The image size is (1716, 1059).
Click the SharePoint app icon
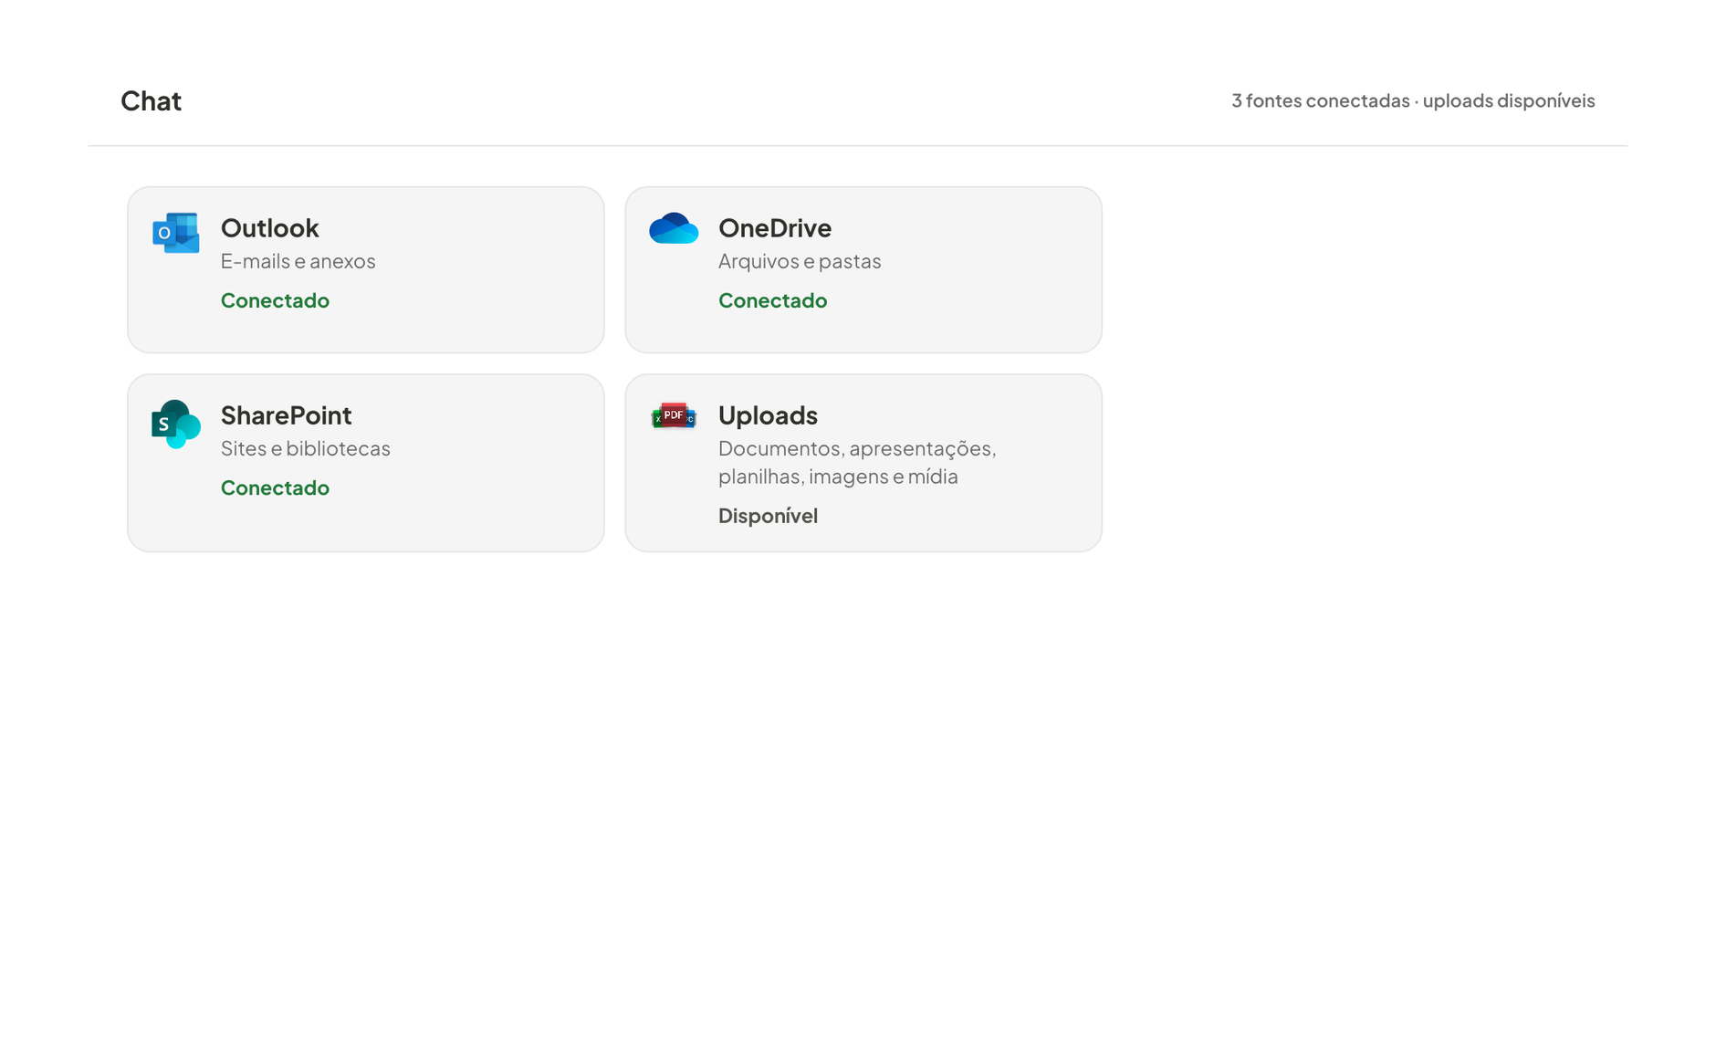176,424
